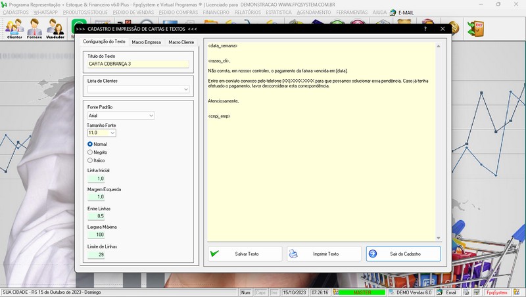
Task: Switch to Macro Cliente tab
Action: point(181,42)
